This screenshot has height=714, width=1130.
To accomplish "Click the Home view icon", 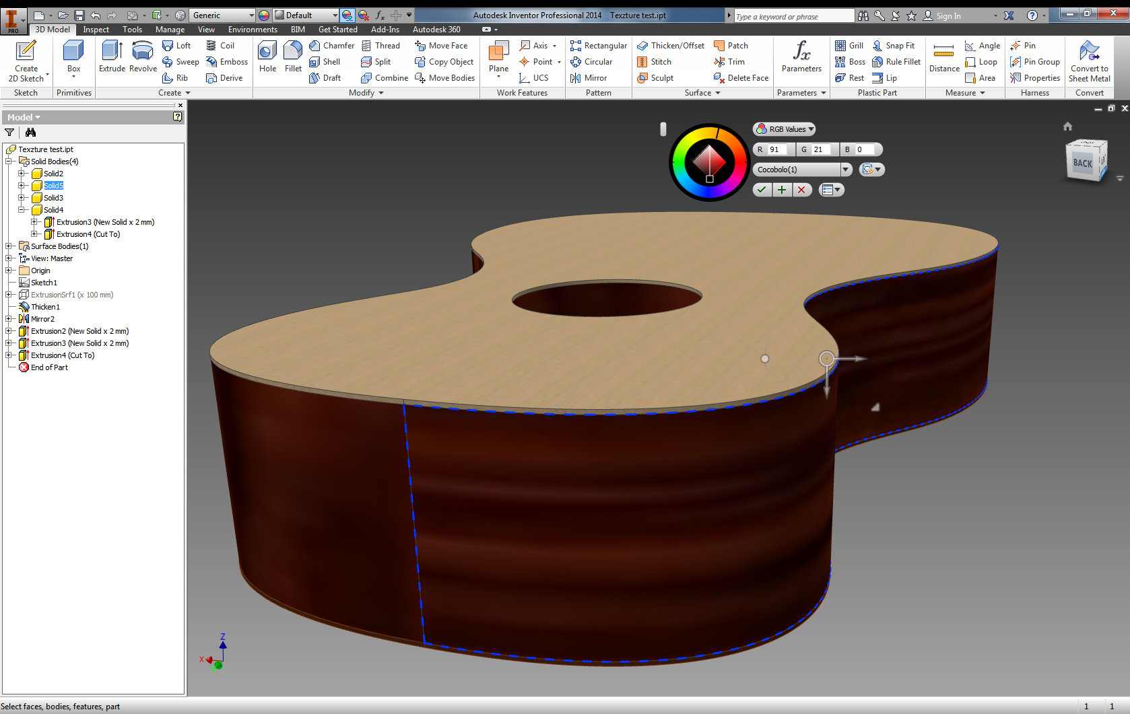I will (1067, 127).
